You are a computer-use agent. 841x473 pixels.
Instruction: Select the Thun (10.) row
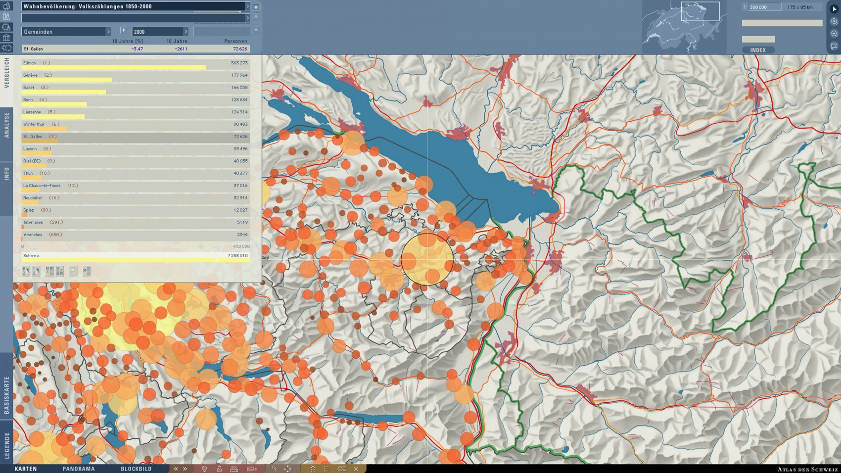[136, 175]
